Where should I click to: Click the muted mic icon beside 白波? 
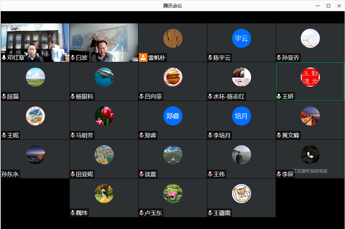73,58
